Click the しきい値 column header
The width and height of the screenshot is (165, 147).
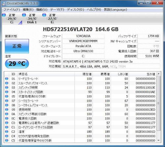tap(120, 74)
